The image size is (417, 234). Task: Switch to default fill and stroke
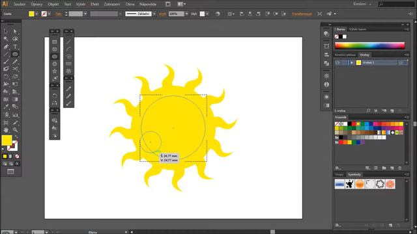[x=3, y=149]
